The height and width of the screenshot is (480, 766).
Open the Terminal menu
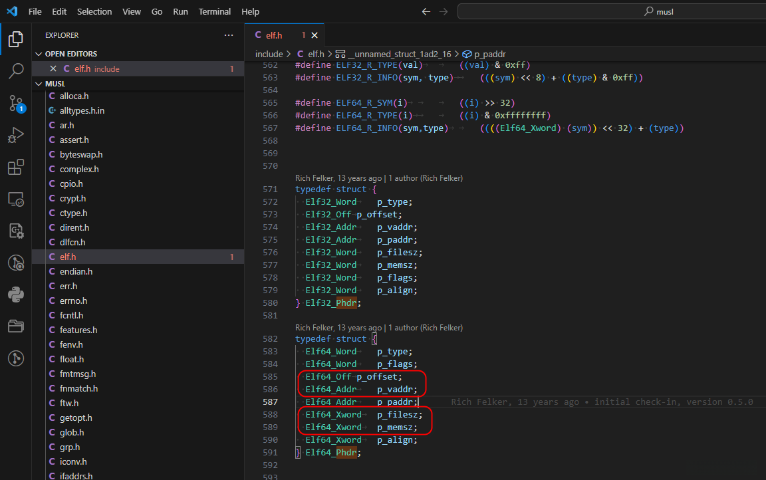[x=214, y=11]
